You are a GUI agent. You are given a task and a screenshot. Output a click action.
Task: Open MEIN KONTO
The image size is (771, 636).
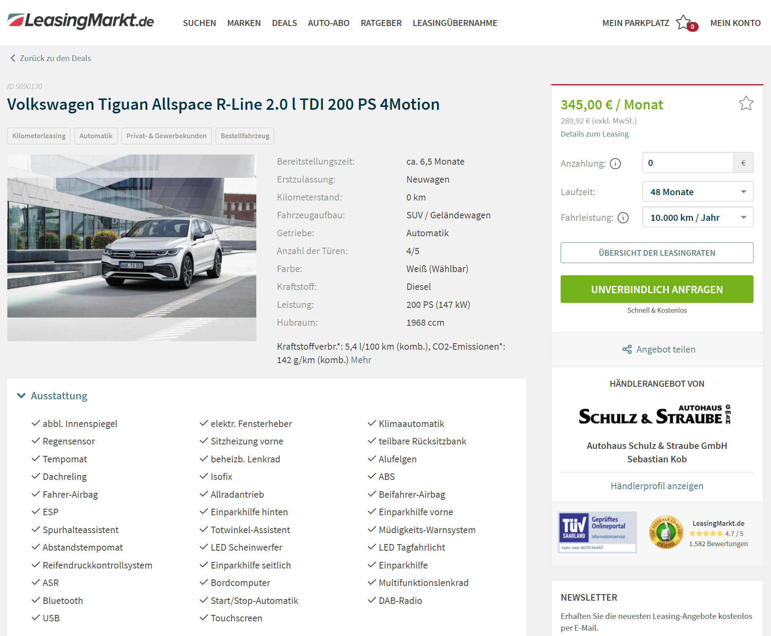tap(735, 23)
